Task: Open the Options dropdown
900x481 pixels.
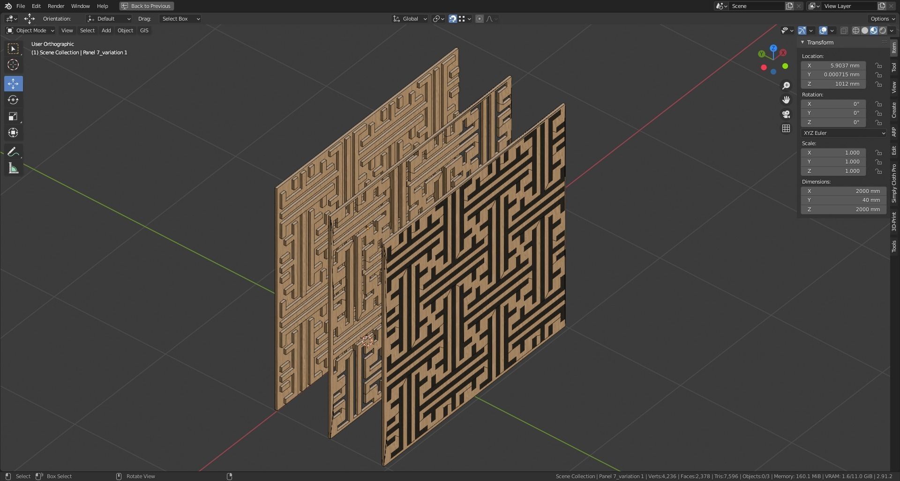Action: coord(882,19)
